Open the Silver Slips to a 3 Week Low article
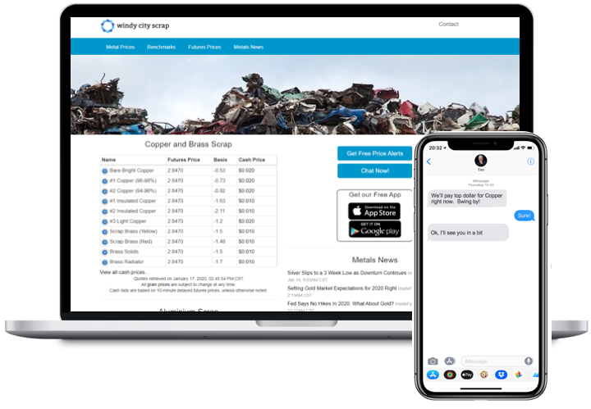Image resolution: width=591 pixels, height=409 pixels. pos(346,273)
